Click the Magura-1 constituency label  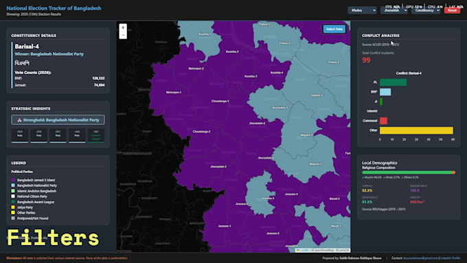[306, 135]
